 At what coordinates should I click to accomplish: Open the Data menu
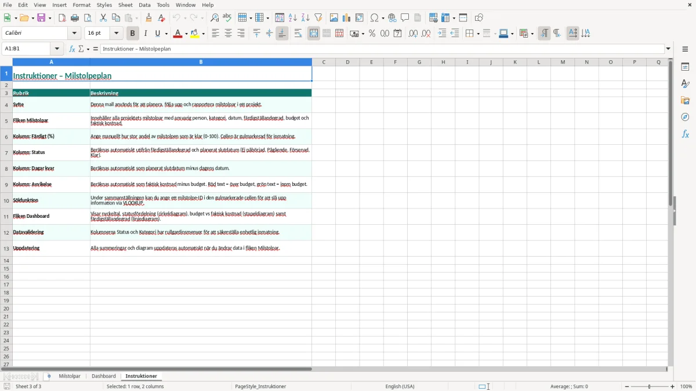[x=144, y=5]
